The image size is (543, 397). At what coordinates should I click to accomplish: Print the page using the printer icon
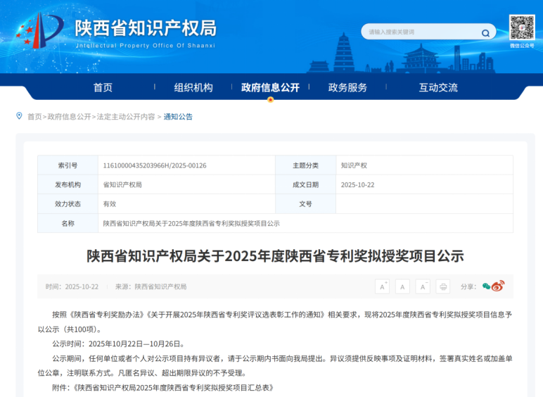(442, 286)
